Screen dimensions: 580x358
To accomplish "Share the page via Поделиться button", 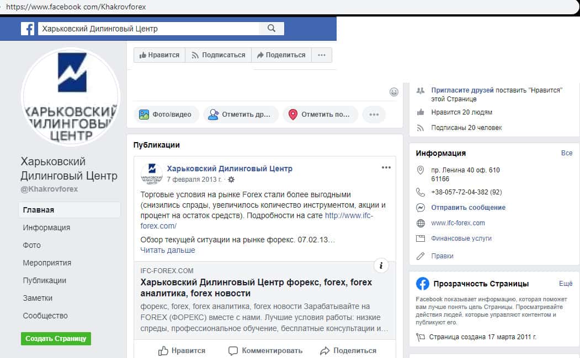I will pyautogui.click(x=281, y=55).
